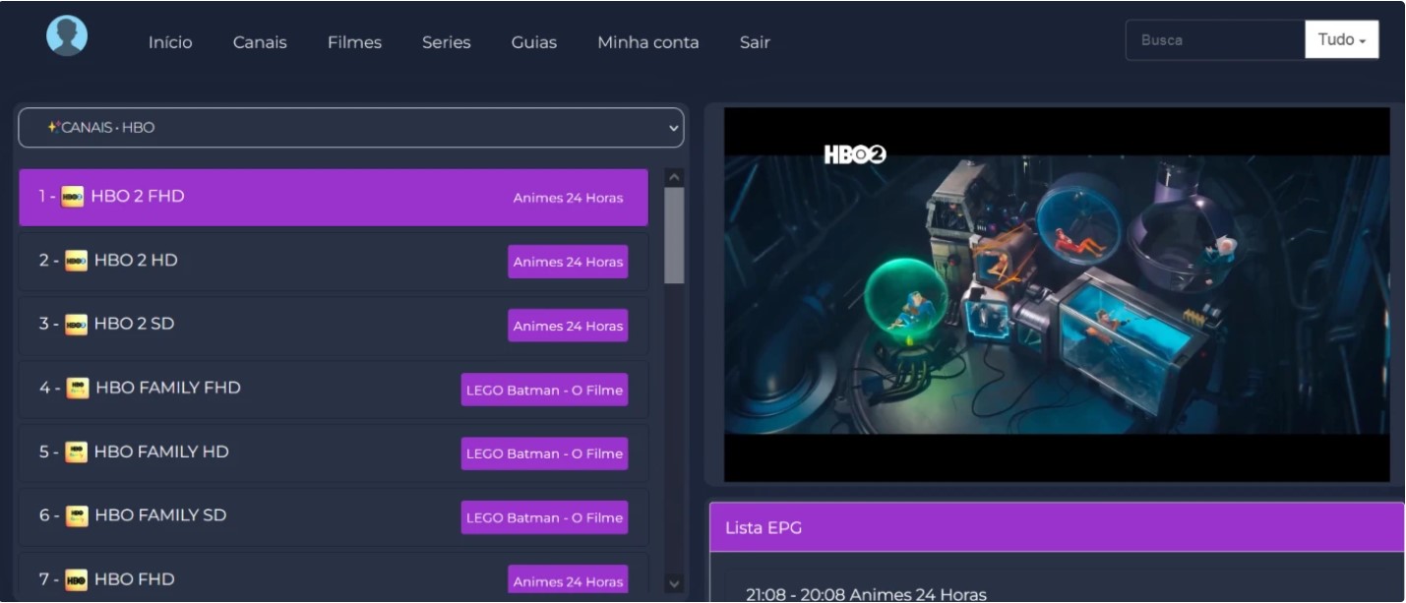
Task: Open the CANAIS • HBO category dropdown
Action: tap(351, 128)
